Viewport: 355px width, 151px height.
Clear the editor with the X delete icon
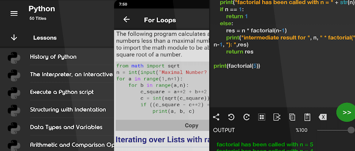pyautogui.click(x=323, y=117)
